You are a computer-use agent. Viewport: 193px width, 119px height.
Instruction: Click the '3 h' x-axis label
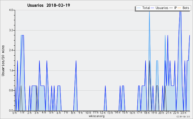click(x=37, y=113)
